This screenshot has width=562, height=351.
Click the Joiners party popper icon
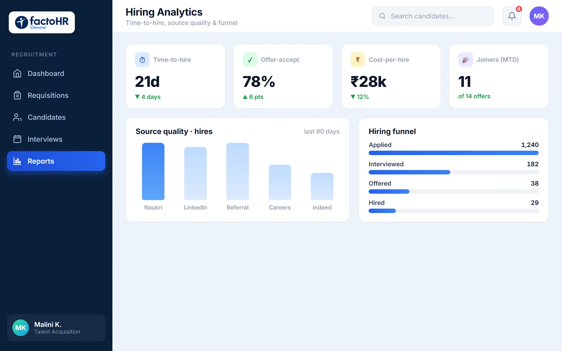click(466, 60)
